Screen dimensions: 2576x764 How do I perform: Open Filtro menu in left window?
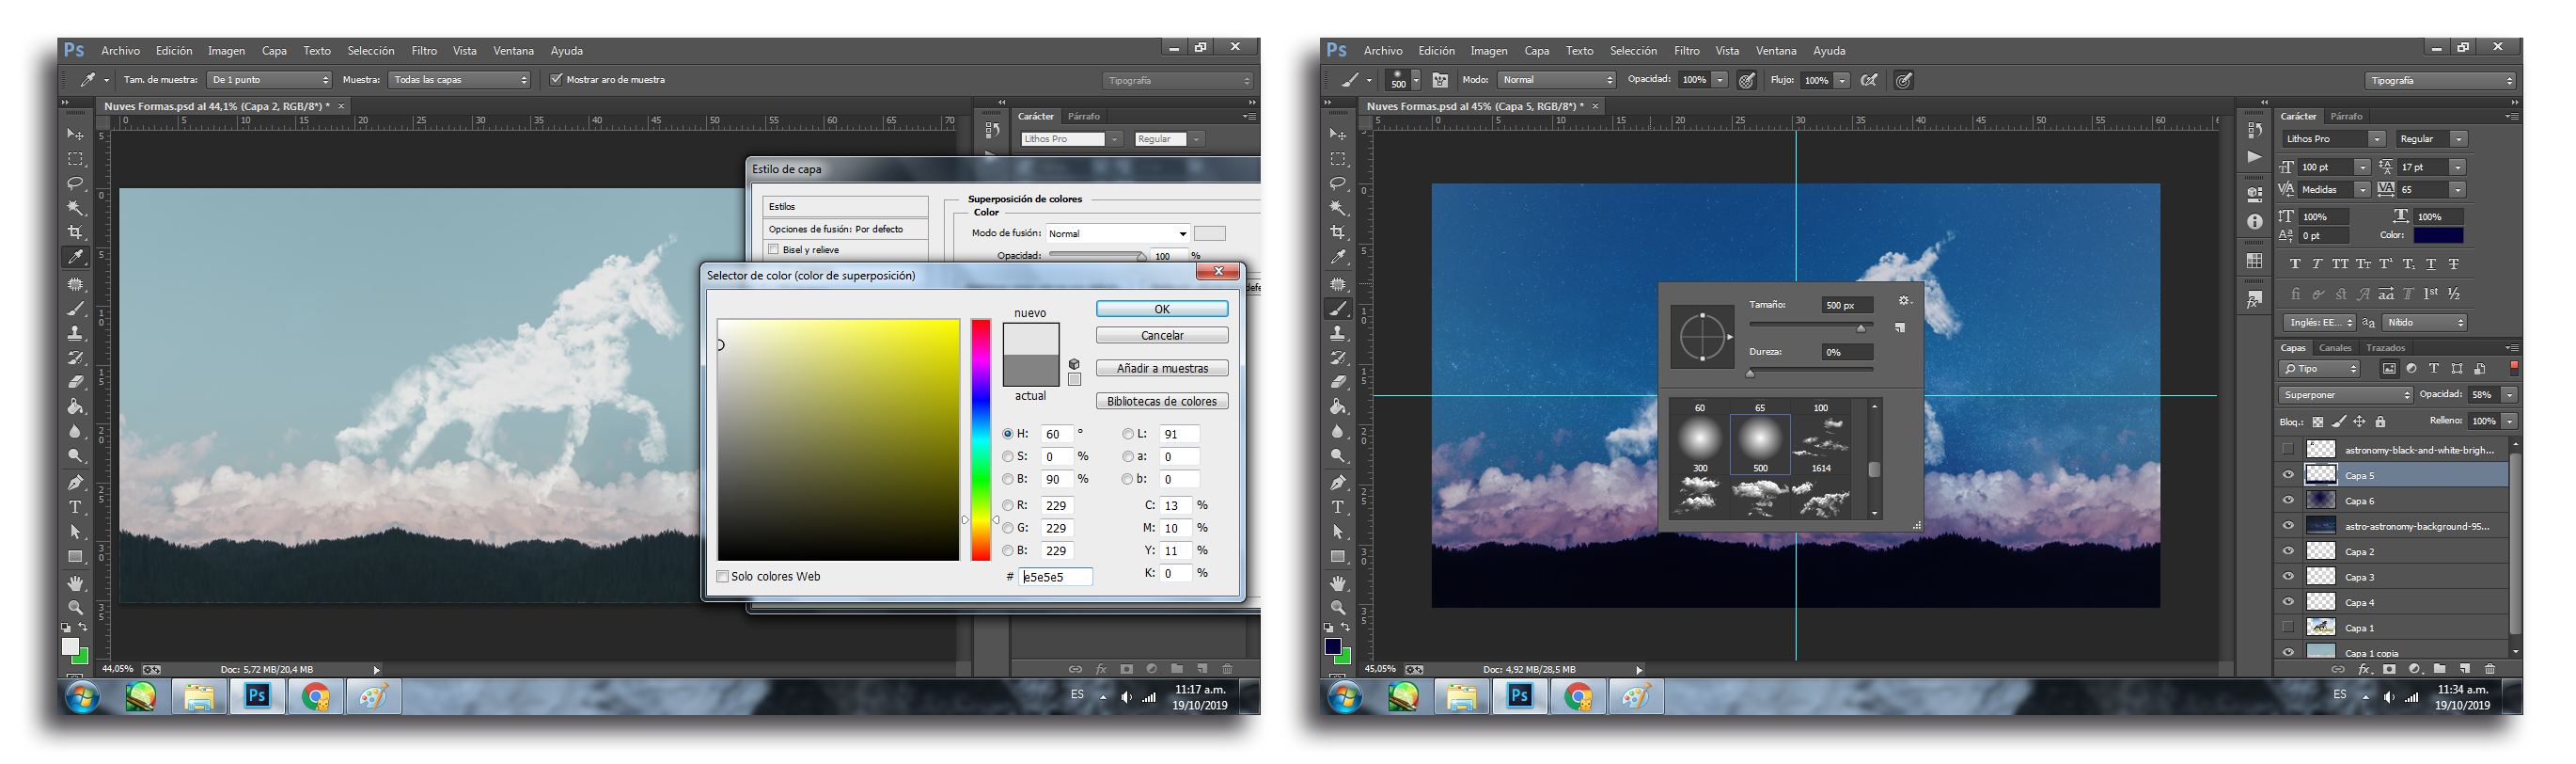[x=424, y=50]
